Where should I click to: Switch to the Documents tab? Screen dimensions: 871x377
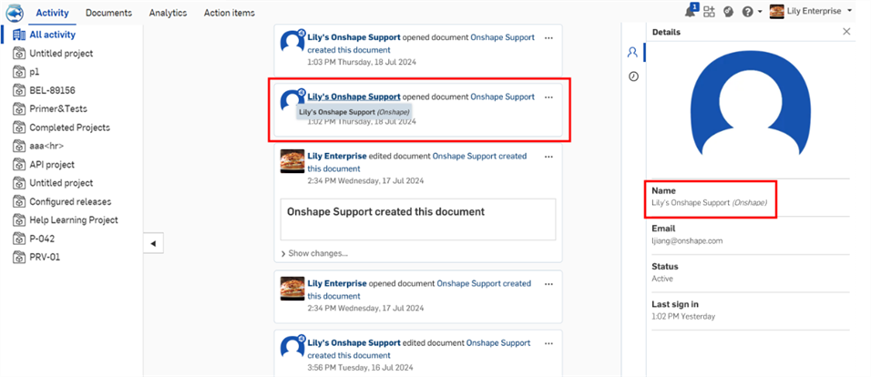tap(109, 13)
